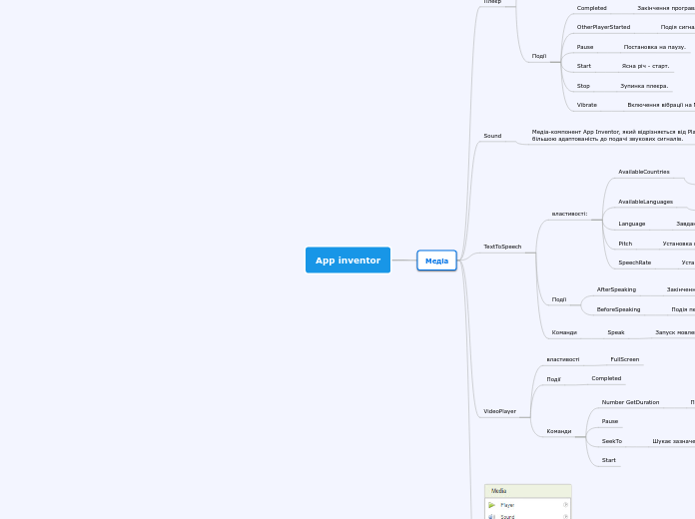The image size is (695, 519).
Task: Open the Media palette header in the image
Action: coord(528,491)
